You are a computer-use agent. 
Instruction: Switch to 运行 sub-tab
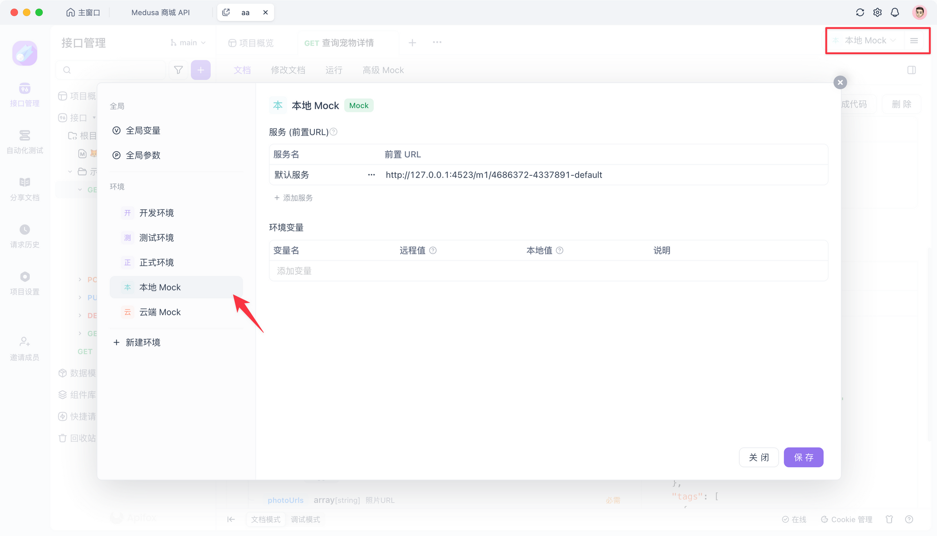coord(334,70)
